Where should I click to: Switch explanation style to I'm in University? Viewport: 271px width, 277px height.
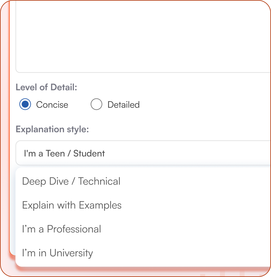click(57, 253)
